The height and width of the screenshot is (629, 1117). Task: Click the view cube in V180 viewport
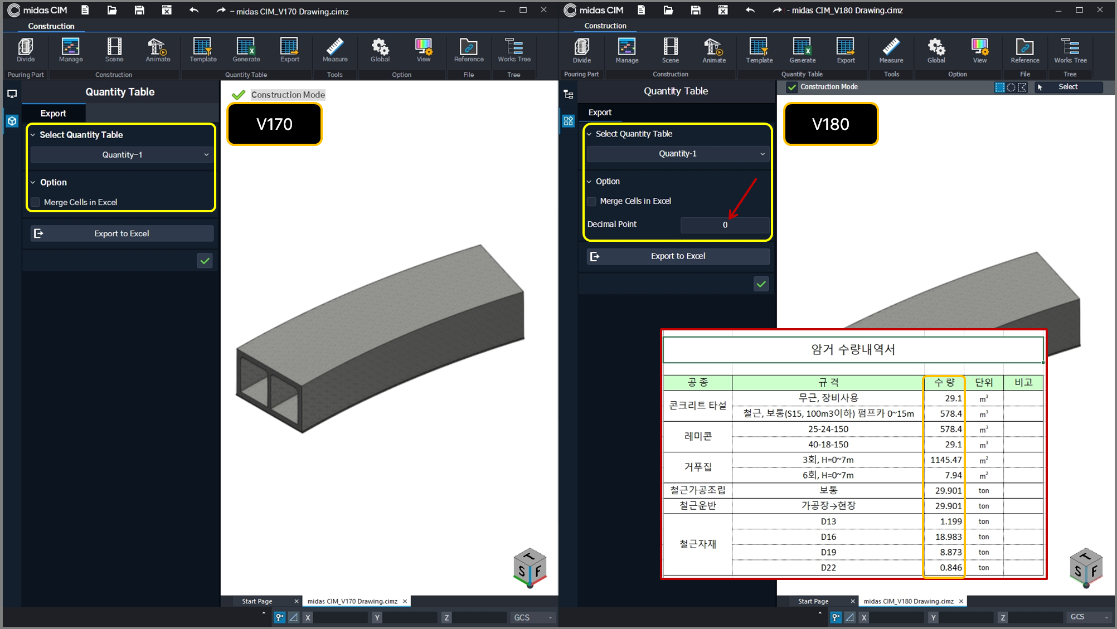tap(1085, 567)
